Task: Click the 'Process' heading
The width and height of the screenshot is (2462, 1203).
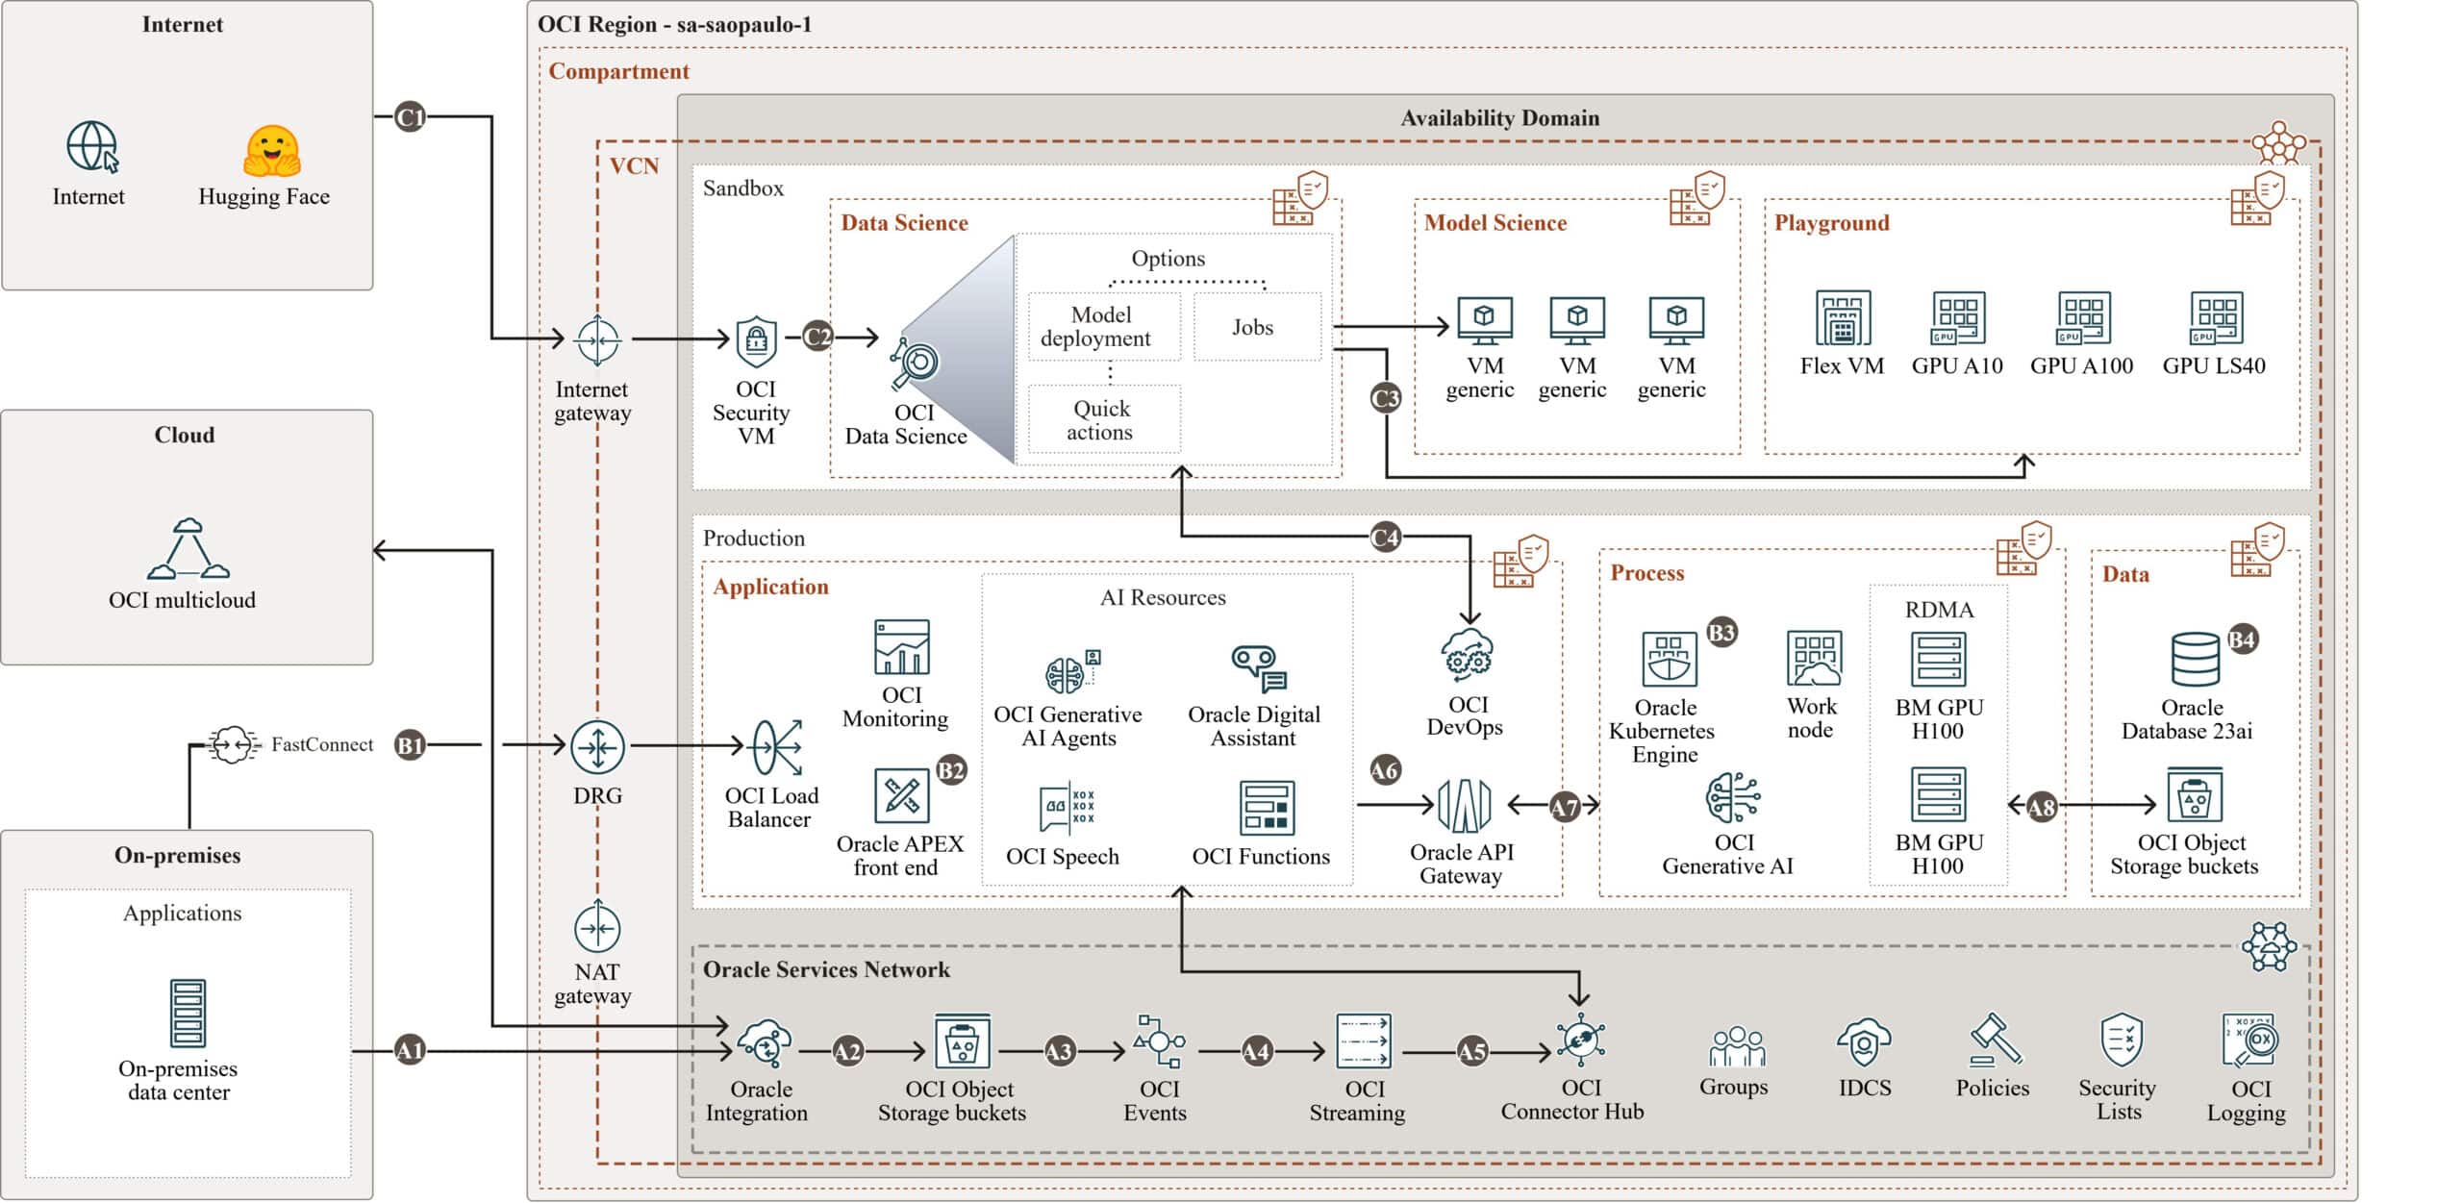Action: click(1646, 573)
